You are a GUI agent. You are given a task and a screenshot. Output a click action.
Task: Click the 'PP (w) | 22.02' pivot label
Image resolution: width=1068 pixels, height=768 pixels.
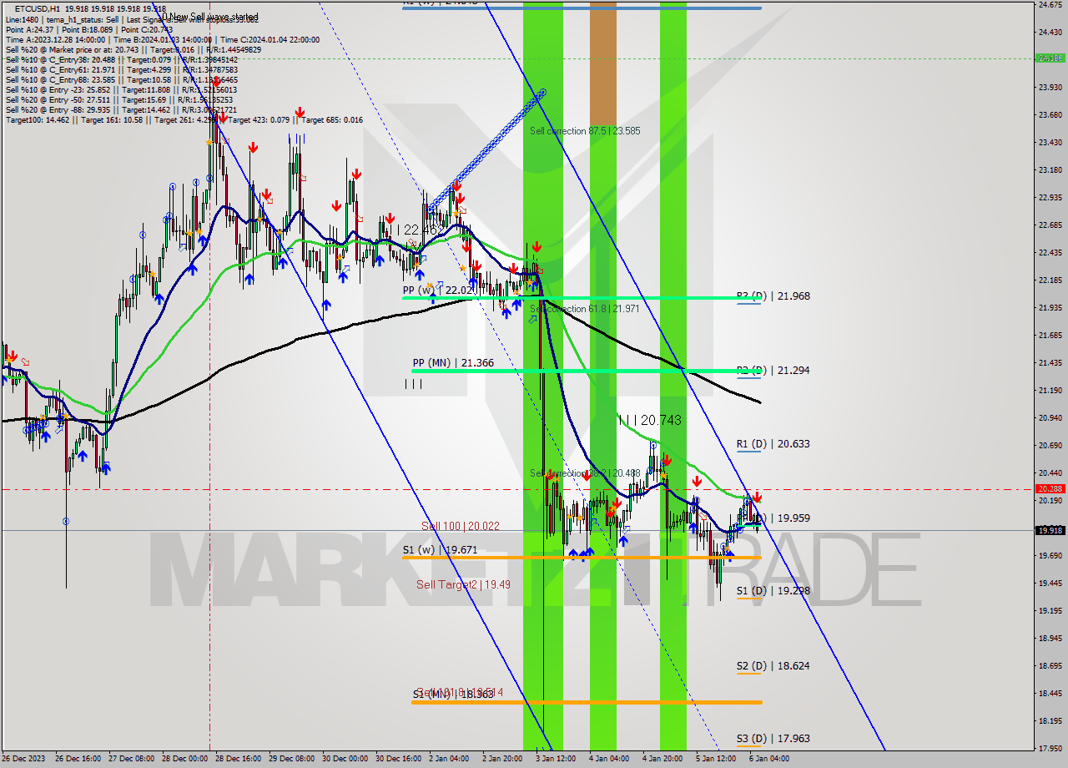click(438, 290)
